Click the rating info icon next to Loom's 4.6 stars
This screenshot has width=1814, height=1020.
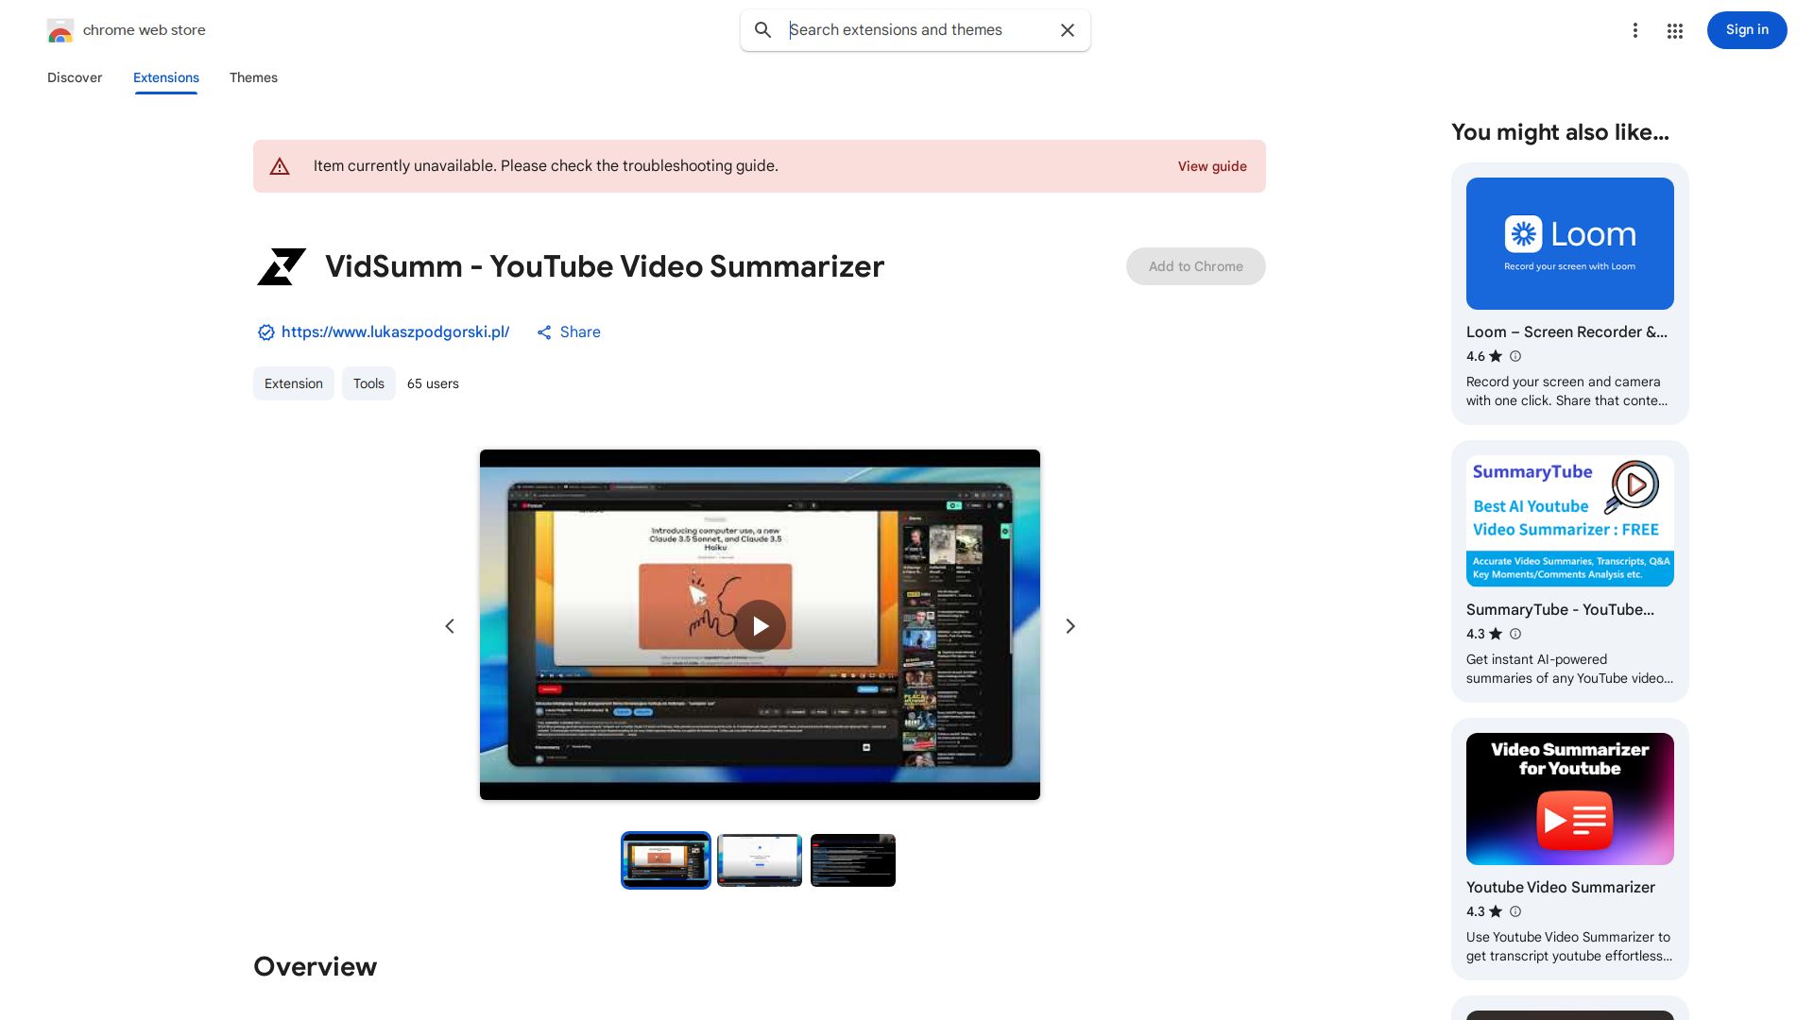[x=1515, y=356]
